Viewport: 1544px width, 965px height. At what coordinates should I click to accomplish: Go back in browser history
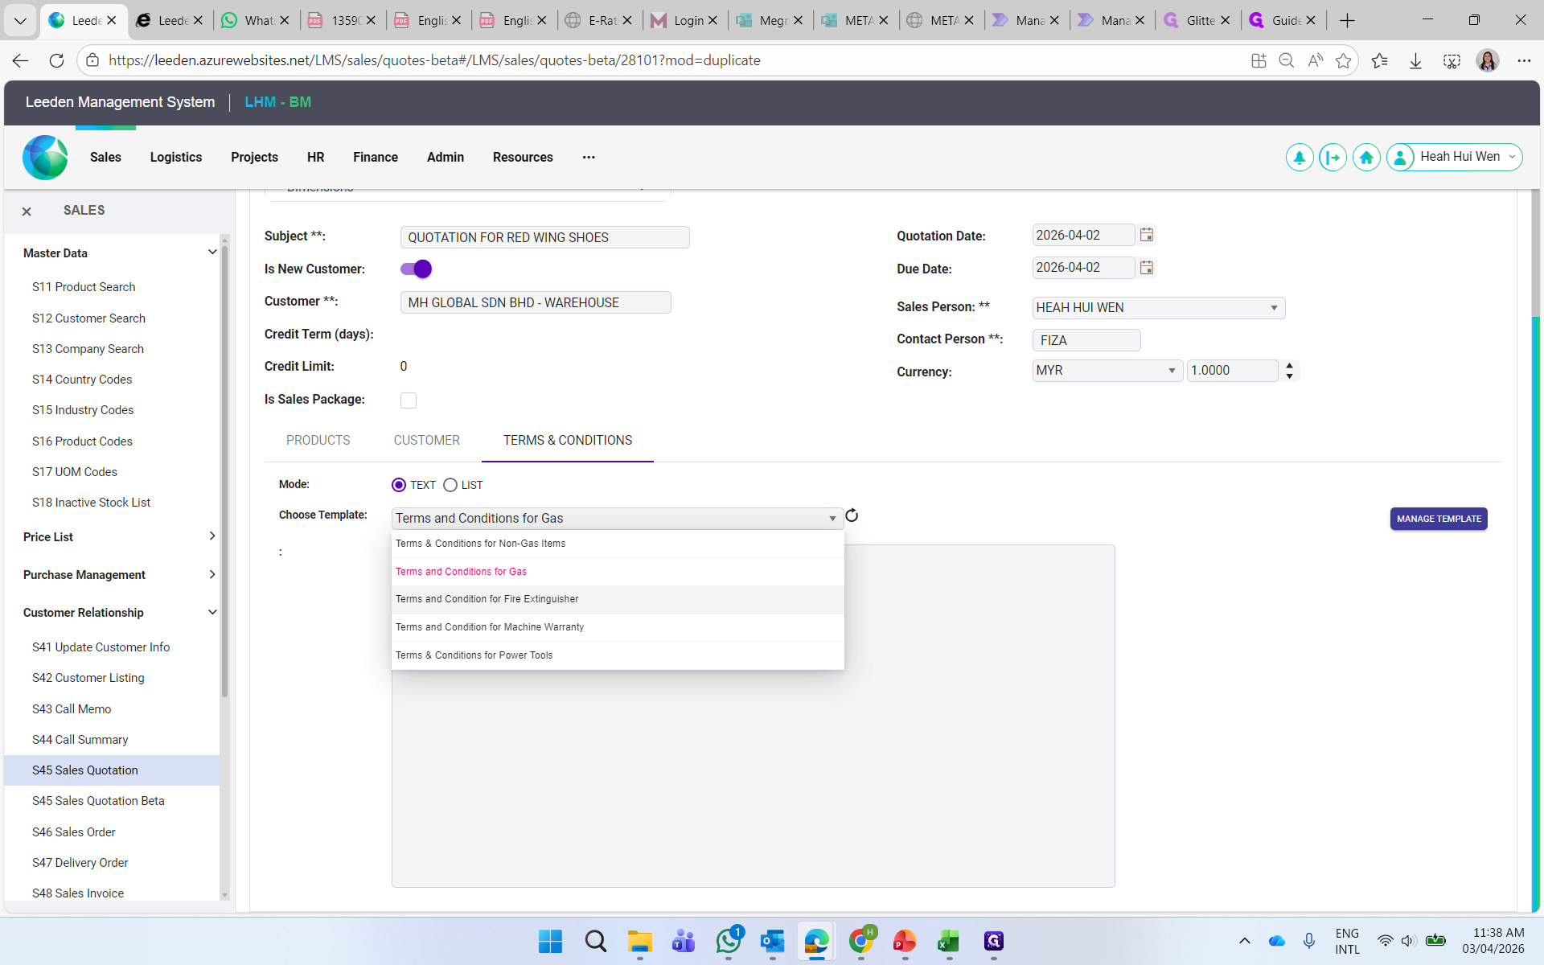tap(21, 60)
